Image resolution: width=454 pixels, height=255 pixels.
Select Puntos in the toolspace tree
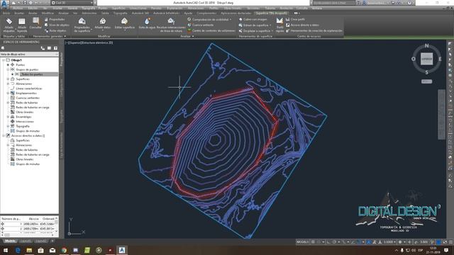click(21, 64)
